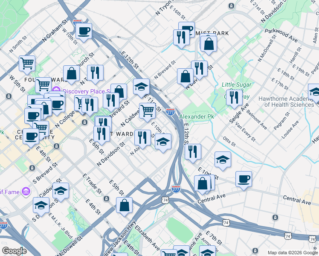The image size is (319, 256).
Task: Select the purple Hall of Fame museum icon
Action: tap(27, 191)
